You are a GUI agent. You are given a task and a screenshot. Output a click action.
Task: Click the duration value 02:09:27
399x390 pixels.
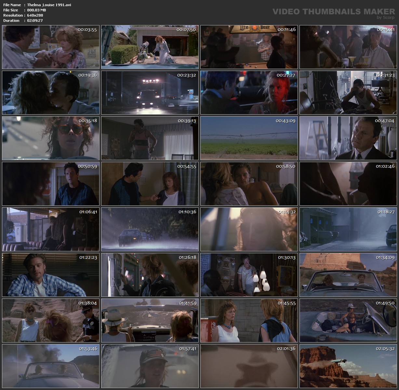tap(35, 21)
